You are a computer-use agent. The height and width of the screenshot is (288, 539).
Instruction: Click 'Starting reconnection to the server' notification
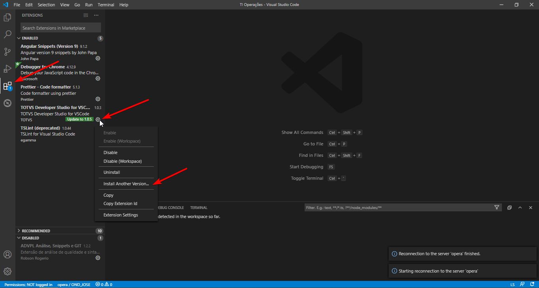click(x=462, y=271)
